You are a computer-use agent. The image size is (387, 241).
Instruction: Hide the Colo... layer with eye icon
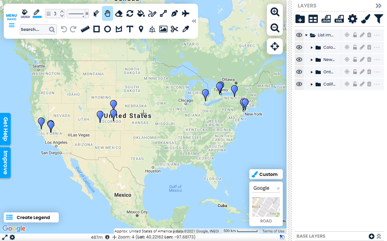tap(299, 47)
